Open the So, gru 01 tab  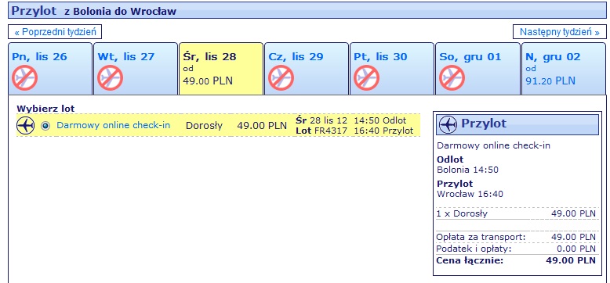pyautogui.click(x=477, y=69)
